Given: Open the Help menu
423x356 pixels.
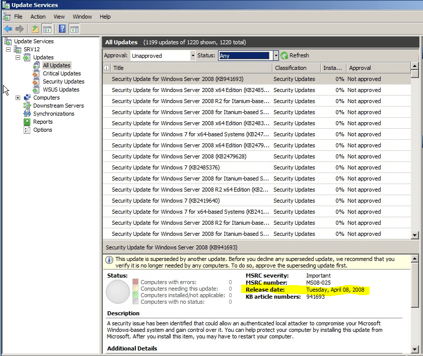Looking at the screenshot, I should (105, 17).
